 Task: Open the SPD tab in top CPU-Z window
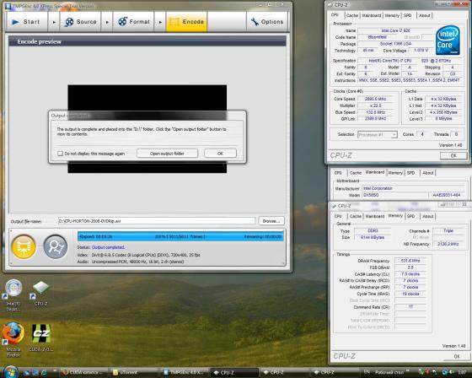(407, 15)
